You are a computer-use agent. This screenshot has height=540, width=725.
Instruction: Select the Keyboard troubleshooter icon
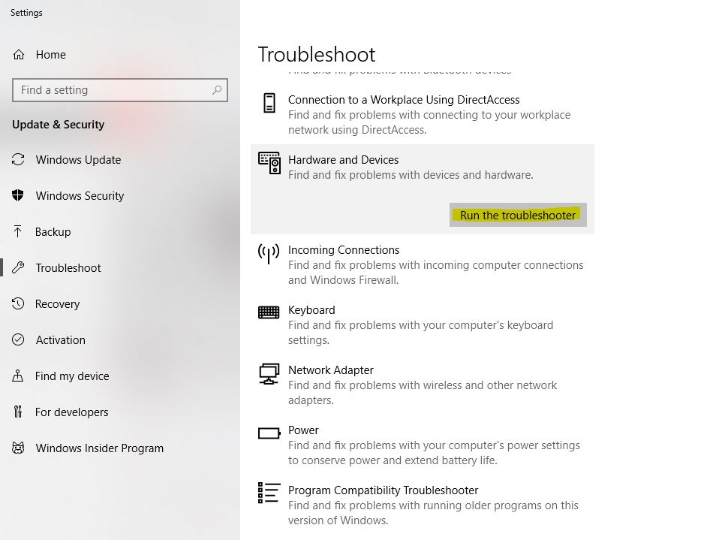[269, 310]
